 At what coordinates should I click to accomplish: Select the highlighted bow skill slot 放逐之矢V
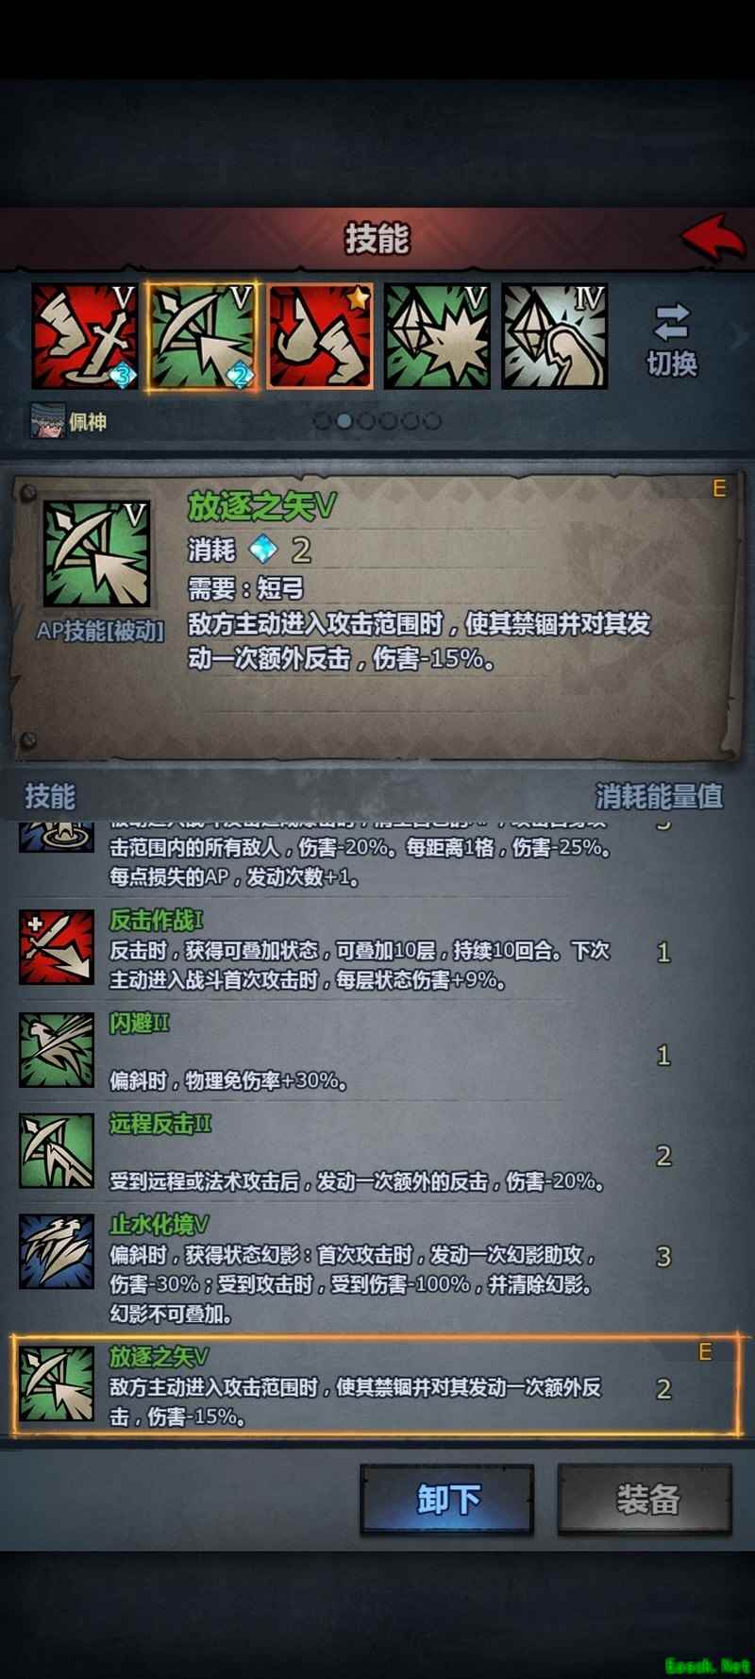[202, 337]
